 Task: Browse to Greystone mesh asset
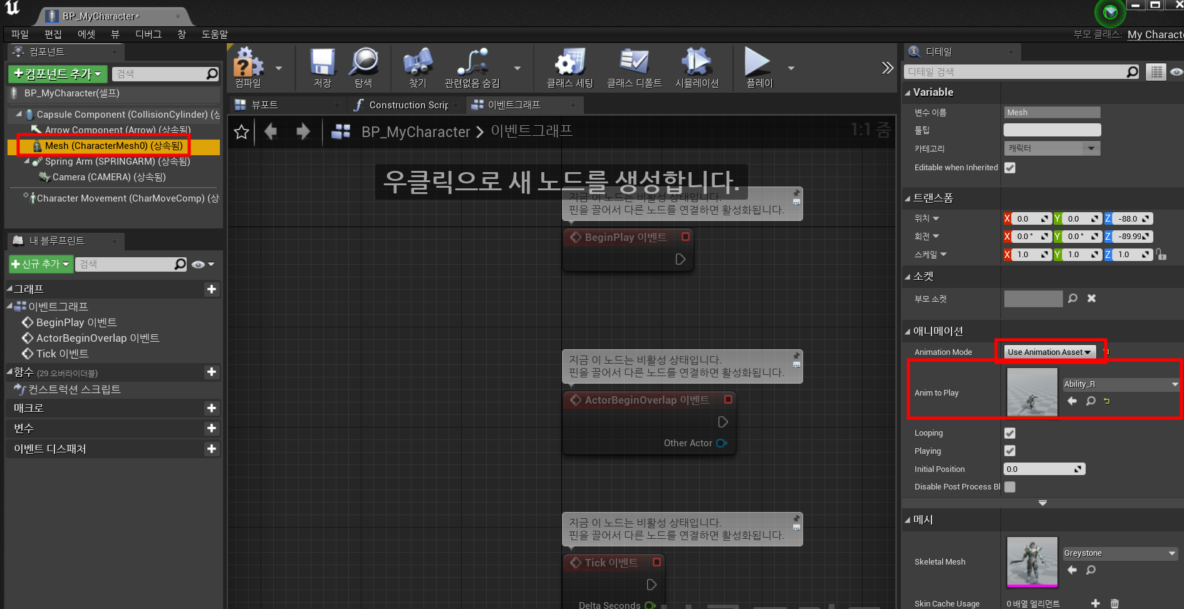1091,570
